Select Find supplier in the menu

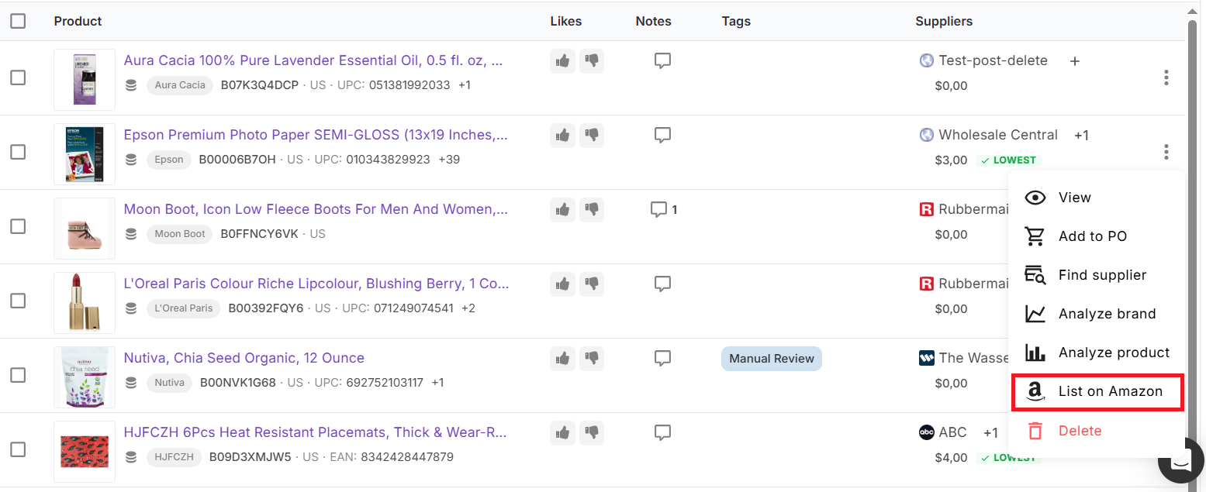click(1096, 275)
